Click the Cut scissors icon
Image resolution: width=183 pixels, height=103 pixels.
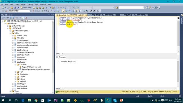47,7
